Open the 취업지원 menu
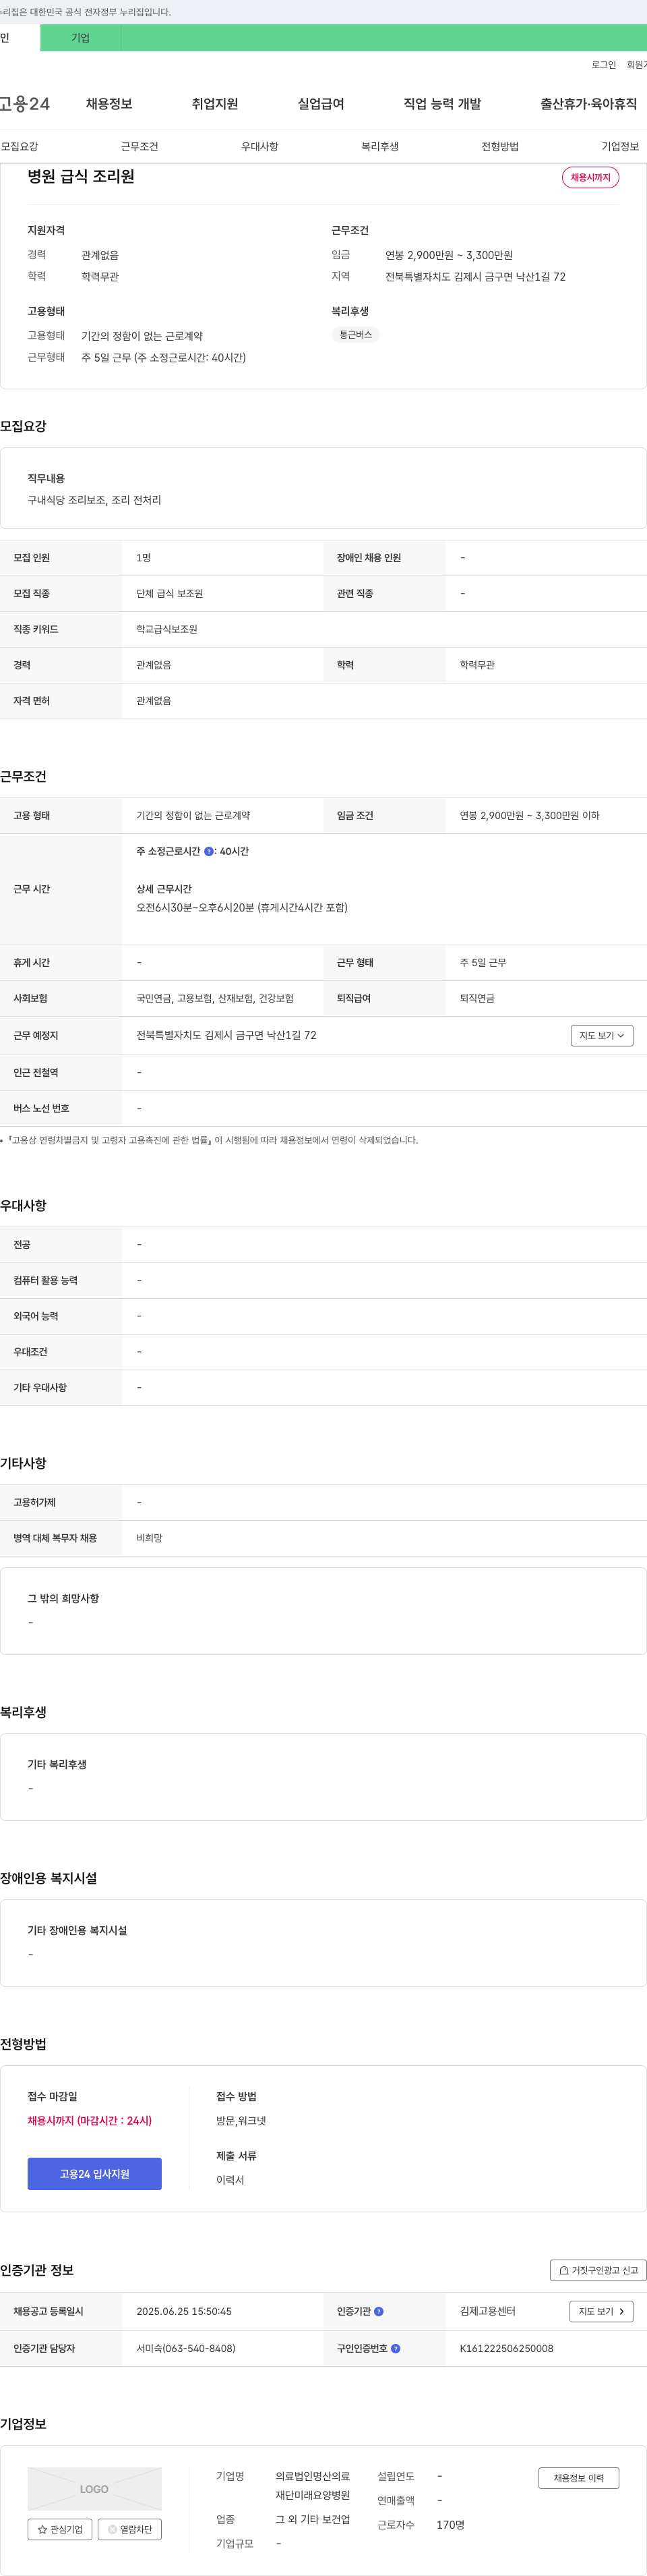Screen dimensions: 647x2576 pyautogui.click(x=215, y=104)
